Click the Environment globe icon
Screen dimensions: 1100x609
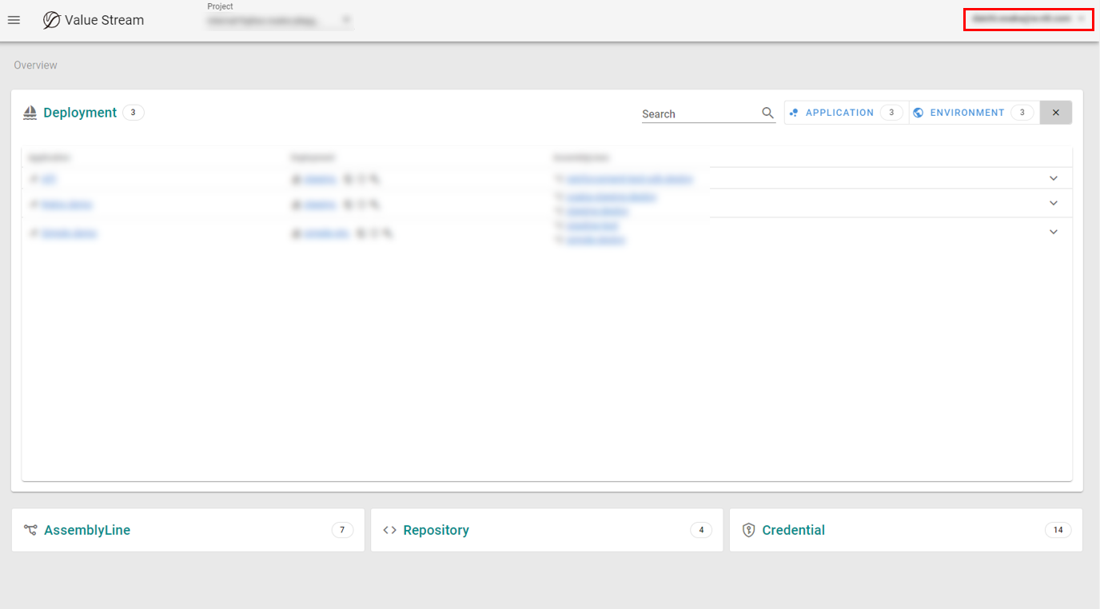(x=918, y=113)
